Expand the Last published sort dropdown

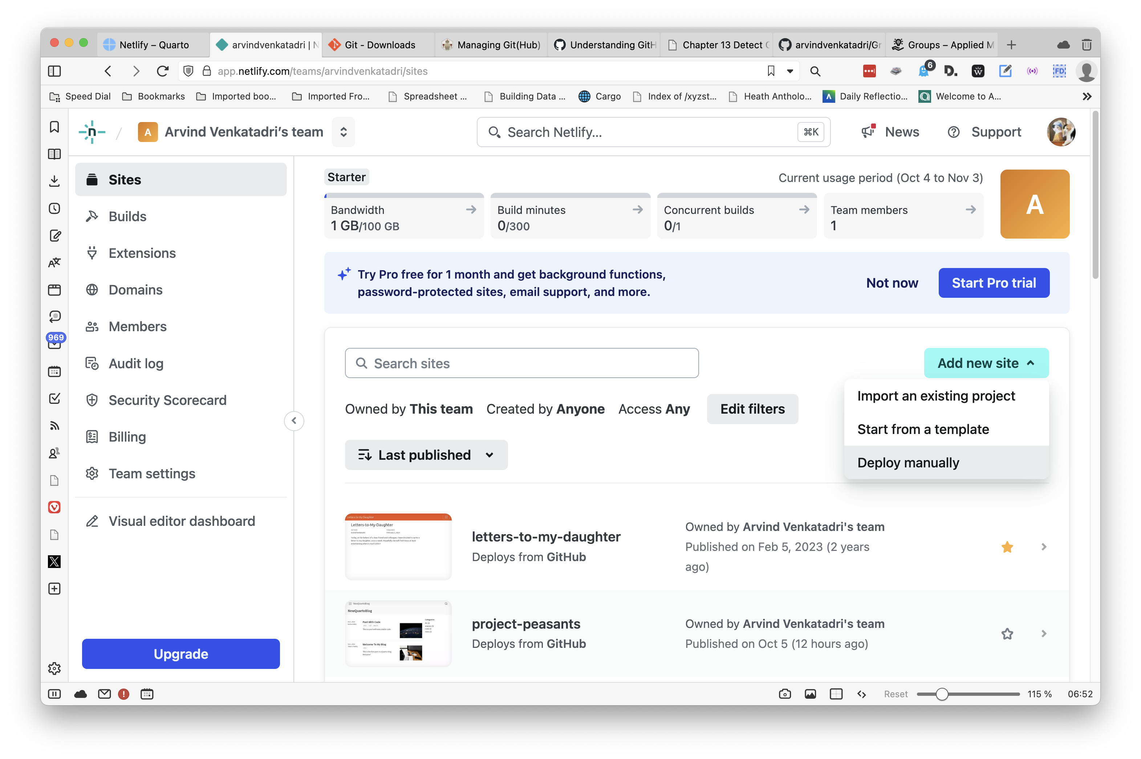(x=426, y=455)
